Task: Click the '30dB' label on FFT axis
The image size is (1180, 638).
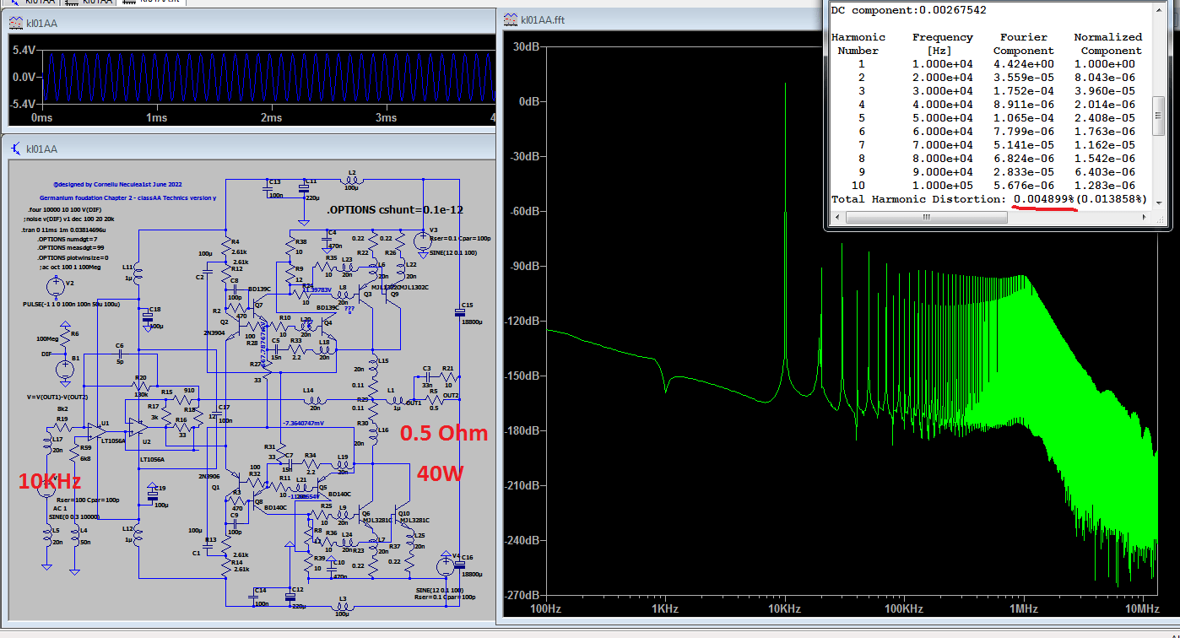Action: click(x=528, y=46)
